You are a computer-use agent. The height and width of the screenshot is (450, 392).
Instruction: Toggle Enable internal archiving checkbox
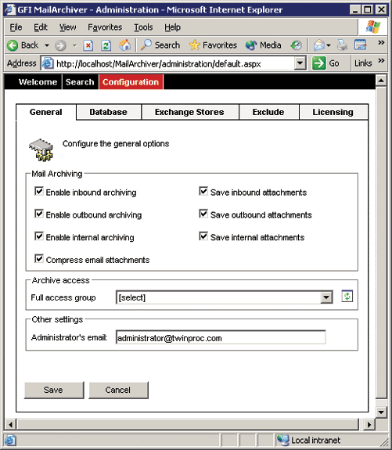pyautogui.click(x=39, y=236)
